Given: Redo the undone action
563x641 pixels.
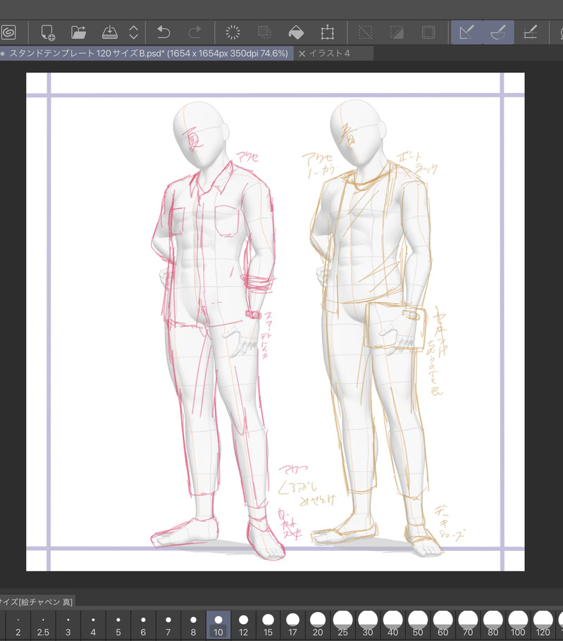Looking at the screenshot, I should point(195,32).
